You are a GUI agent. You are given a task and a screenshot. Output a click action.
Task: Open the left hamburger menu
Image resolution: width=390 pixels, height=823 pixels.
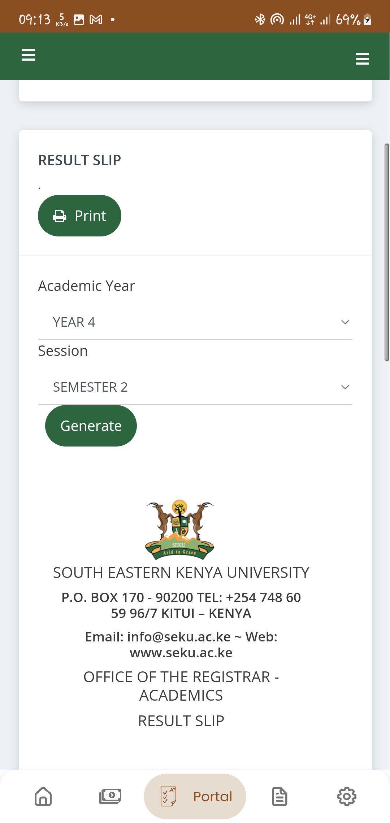coord(28,55)
